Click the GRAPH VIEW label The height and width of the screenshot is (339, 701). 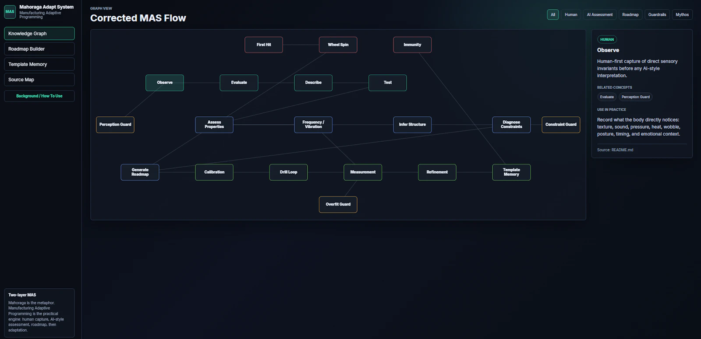click(x=101, y=8)
